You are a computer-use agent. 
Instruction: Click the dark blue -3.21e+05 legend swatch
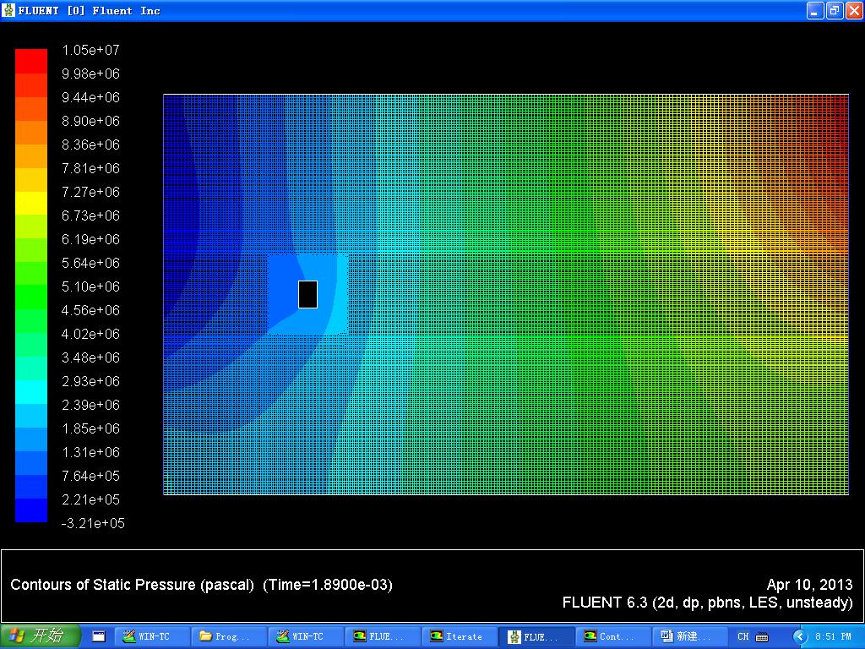pos(31,510)
